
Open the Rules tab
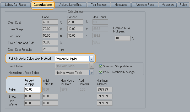[x=183, y=5]
